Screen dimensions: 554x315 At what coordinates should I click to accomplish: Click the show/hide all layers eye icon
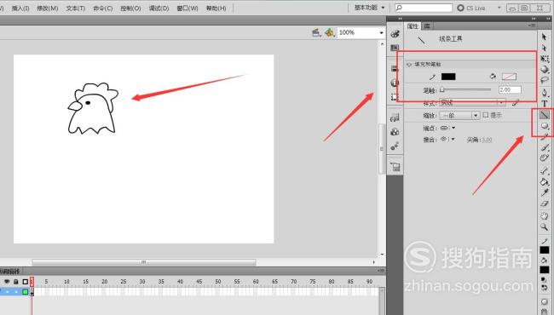pyautogui.click(x=7, y=282)
